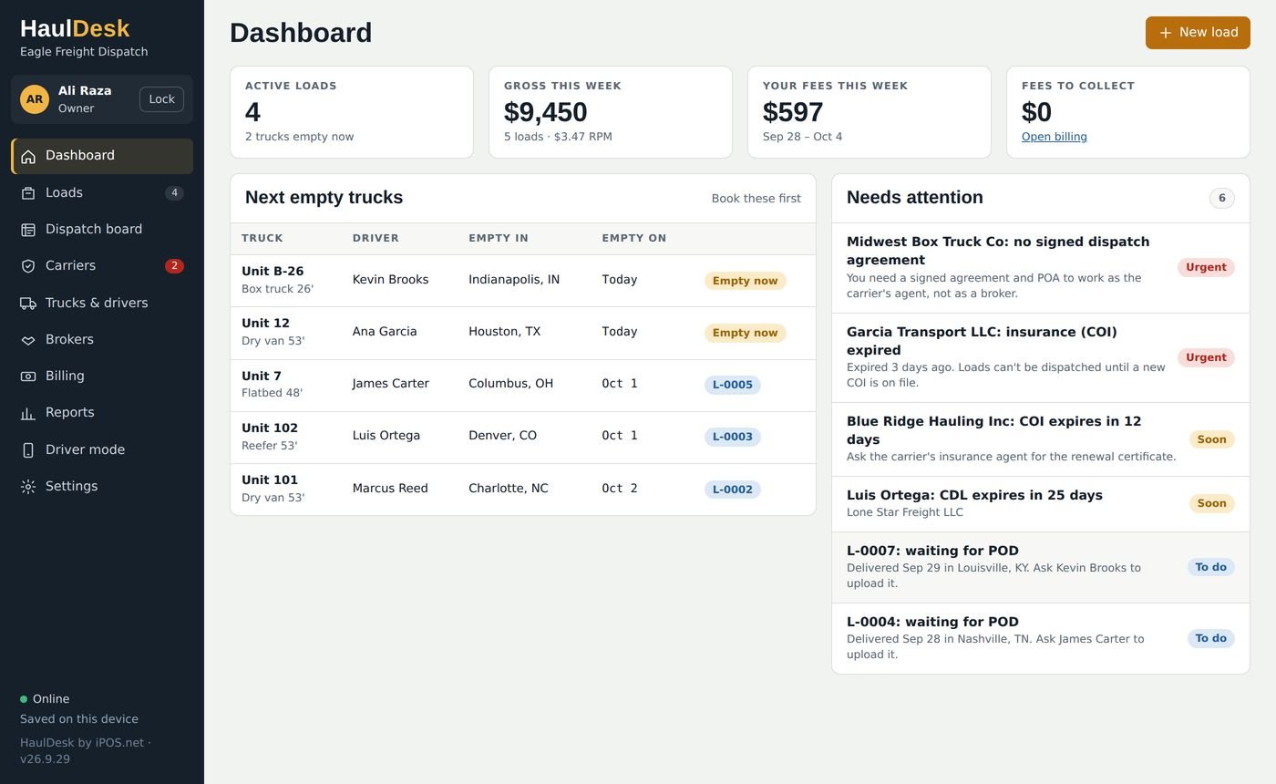The width and height of the screenshot is (1276, 784).
Task: Select Blue Ridge Hauling COI expiry alert
Action: tap(1040, 439)
